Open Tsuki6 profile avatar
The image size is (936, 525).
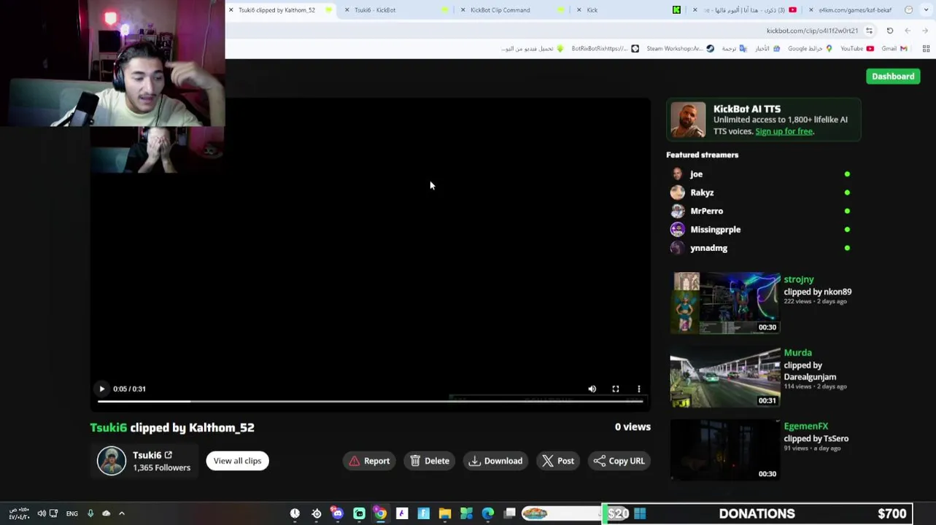112,461
